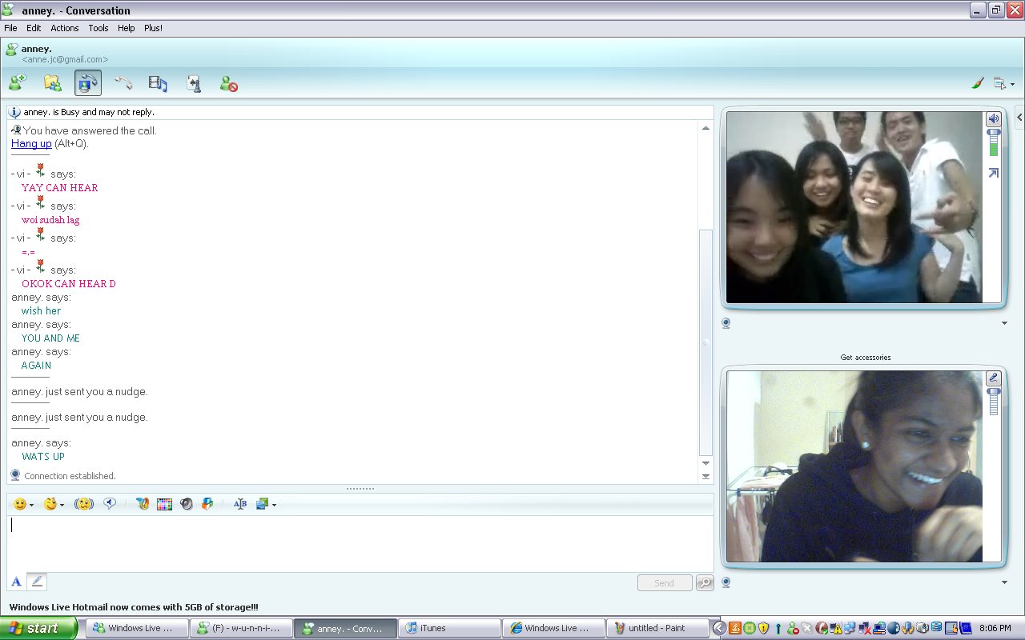Open the games card-and-chess icon
The height and width of the screenshot is (640, 1025).
tap(193, 82)
